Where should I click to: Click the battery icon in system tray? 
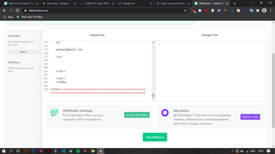[242, 151]
